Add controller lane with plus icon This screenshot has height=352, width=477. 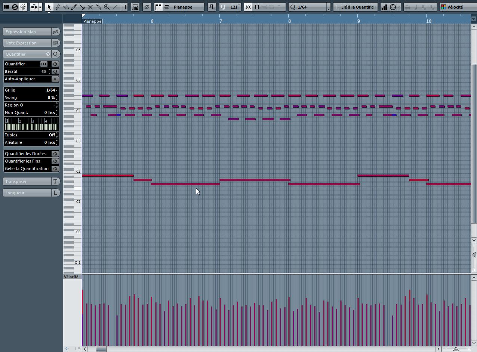[67, 349]
